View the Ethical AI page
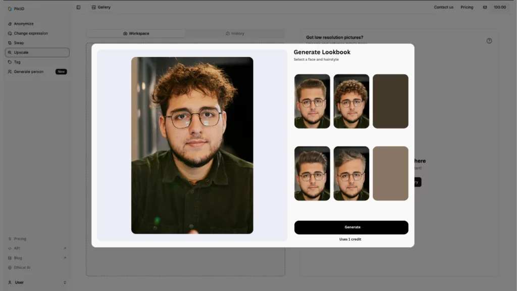 [x=21, y=267]
